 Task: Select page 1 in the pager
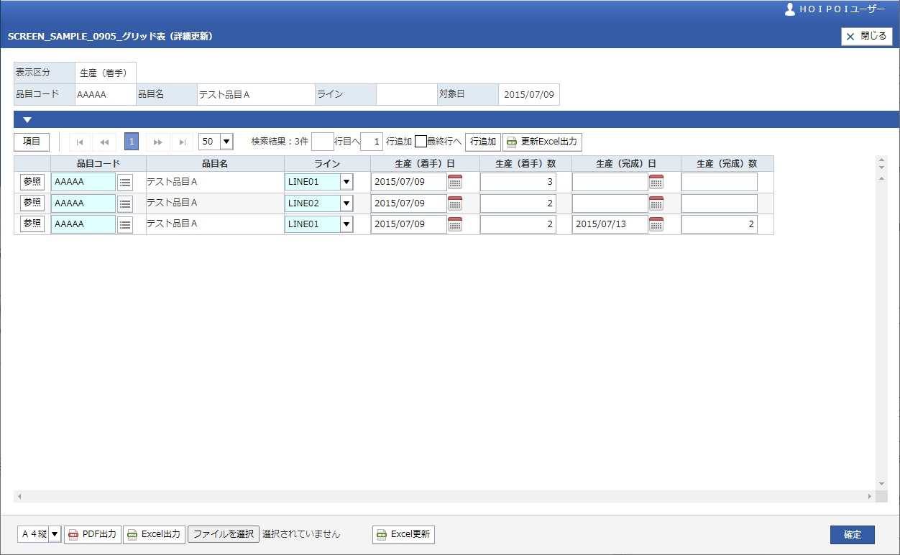132,142
